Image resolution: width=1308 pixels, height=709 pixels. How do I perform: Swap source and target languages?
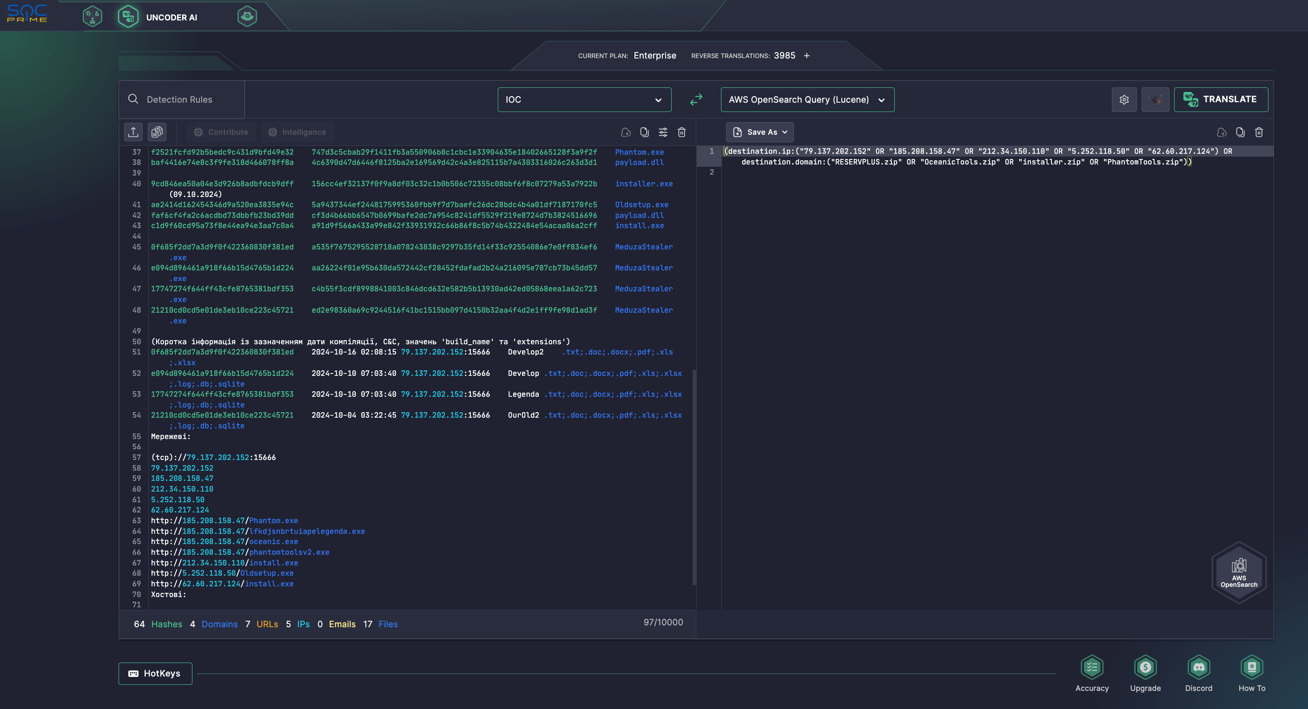click(696, 99)
